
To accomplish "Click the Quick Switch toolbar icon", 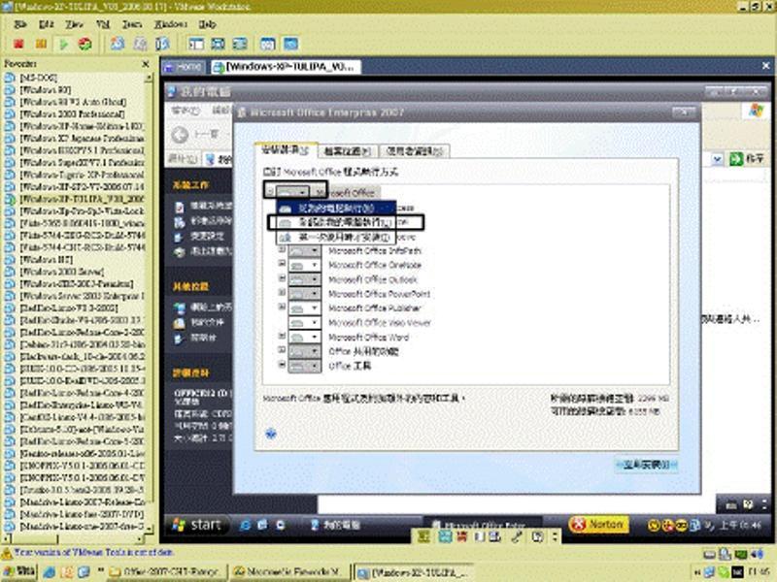I will point(240,44).
